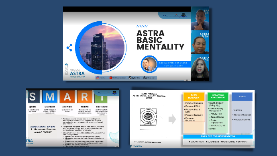
Task: Select the bottom female participant video
Action: 200,66
